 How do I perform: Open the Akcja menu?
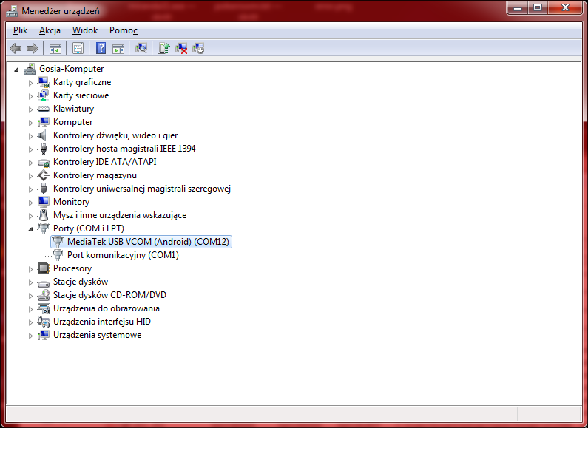[50, 30]
